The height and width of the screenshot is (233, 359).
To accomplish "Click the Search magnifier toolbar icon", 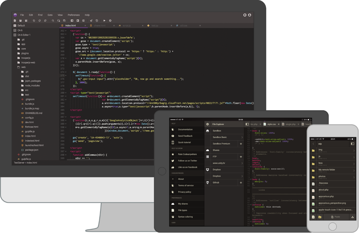I will click(53, 21).
